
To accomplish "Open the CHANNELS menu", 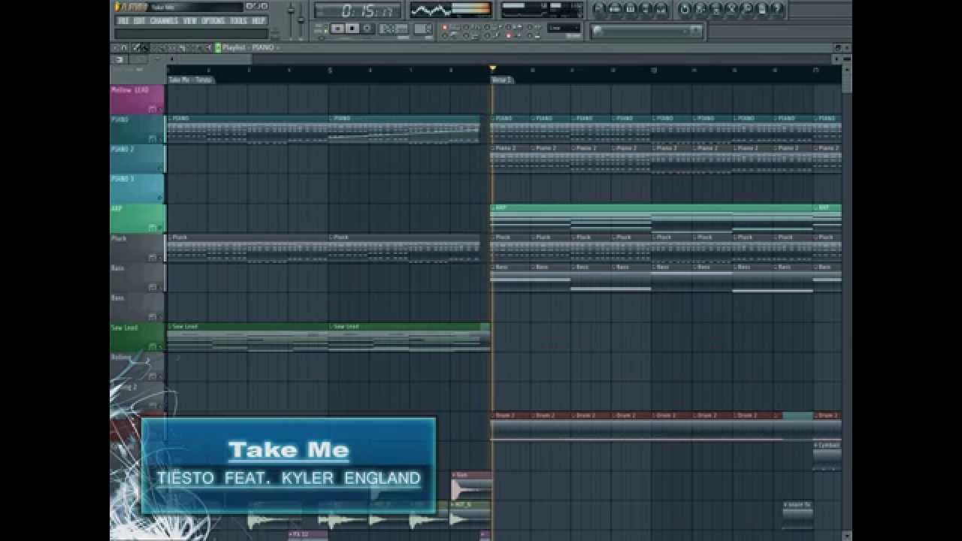I will [164, 20].
